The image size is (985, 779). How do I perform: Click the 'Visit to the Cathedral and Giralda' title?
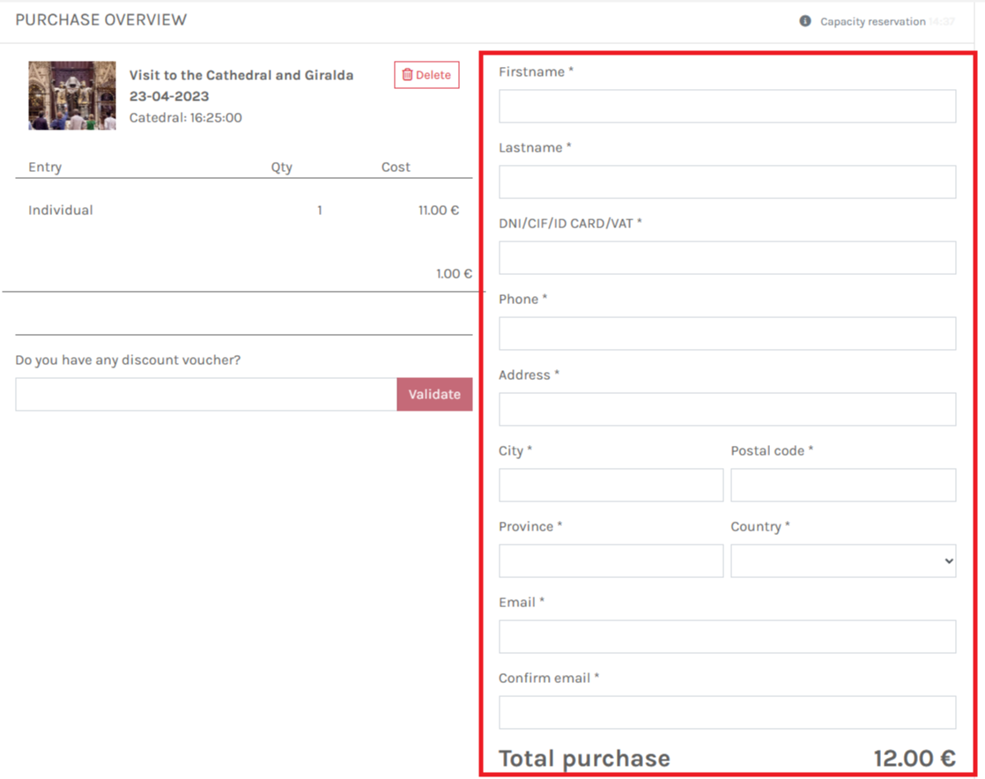241,76
